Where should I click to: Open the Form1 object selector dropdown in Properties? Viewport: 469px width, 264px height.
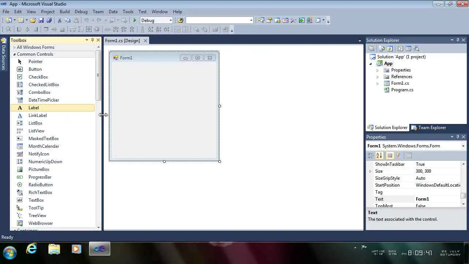click(463, 146)
